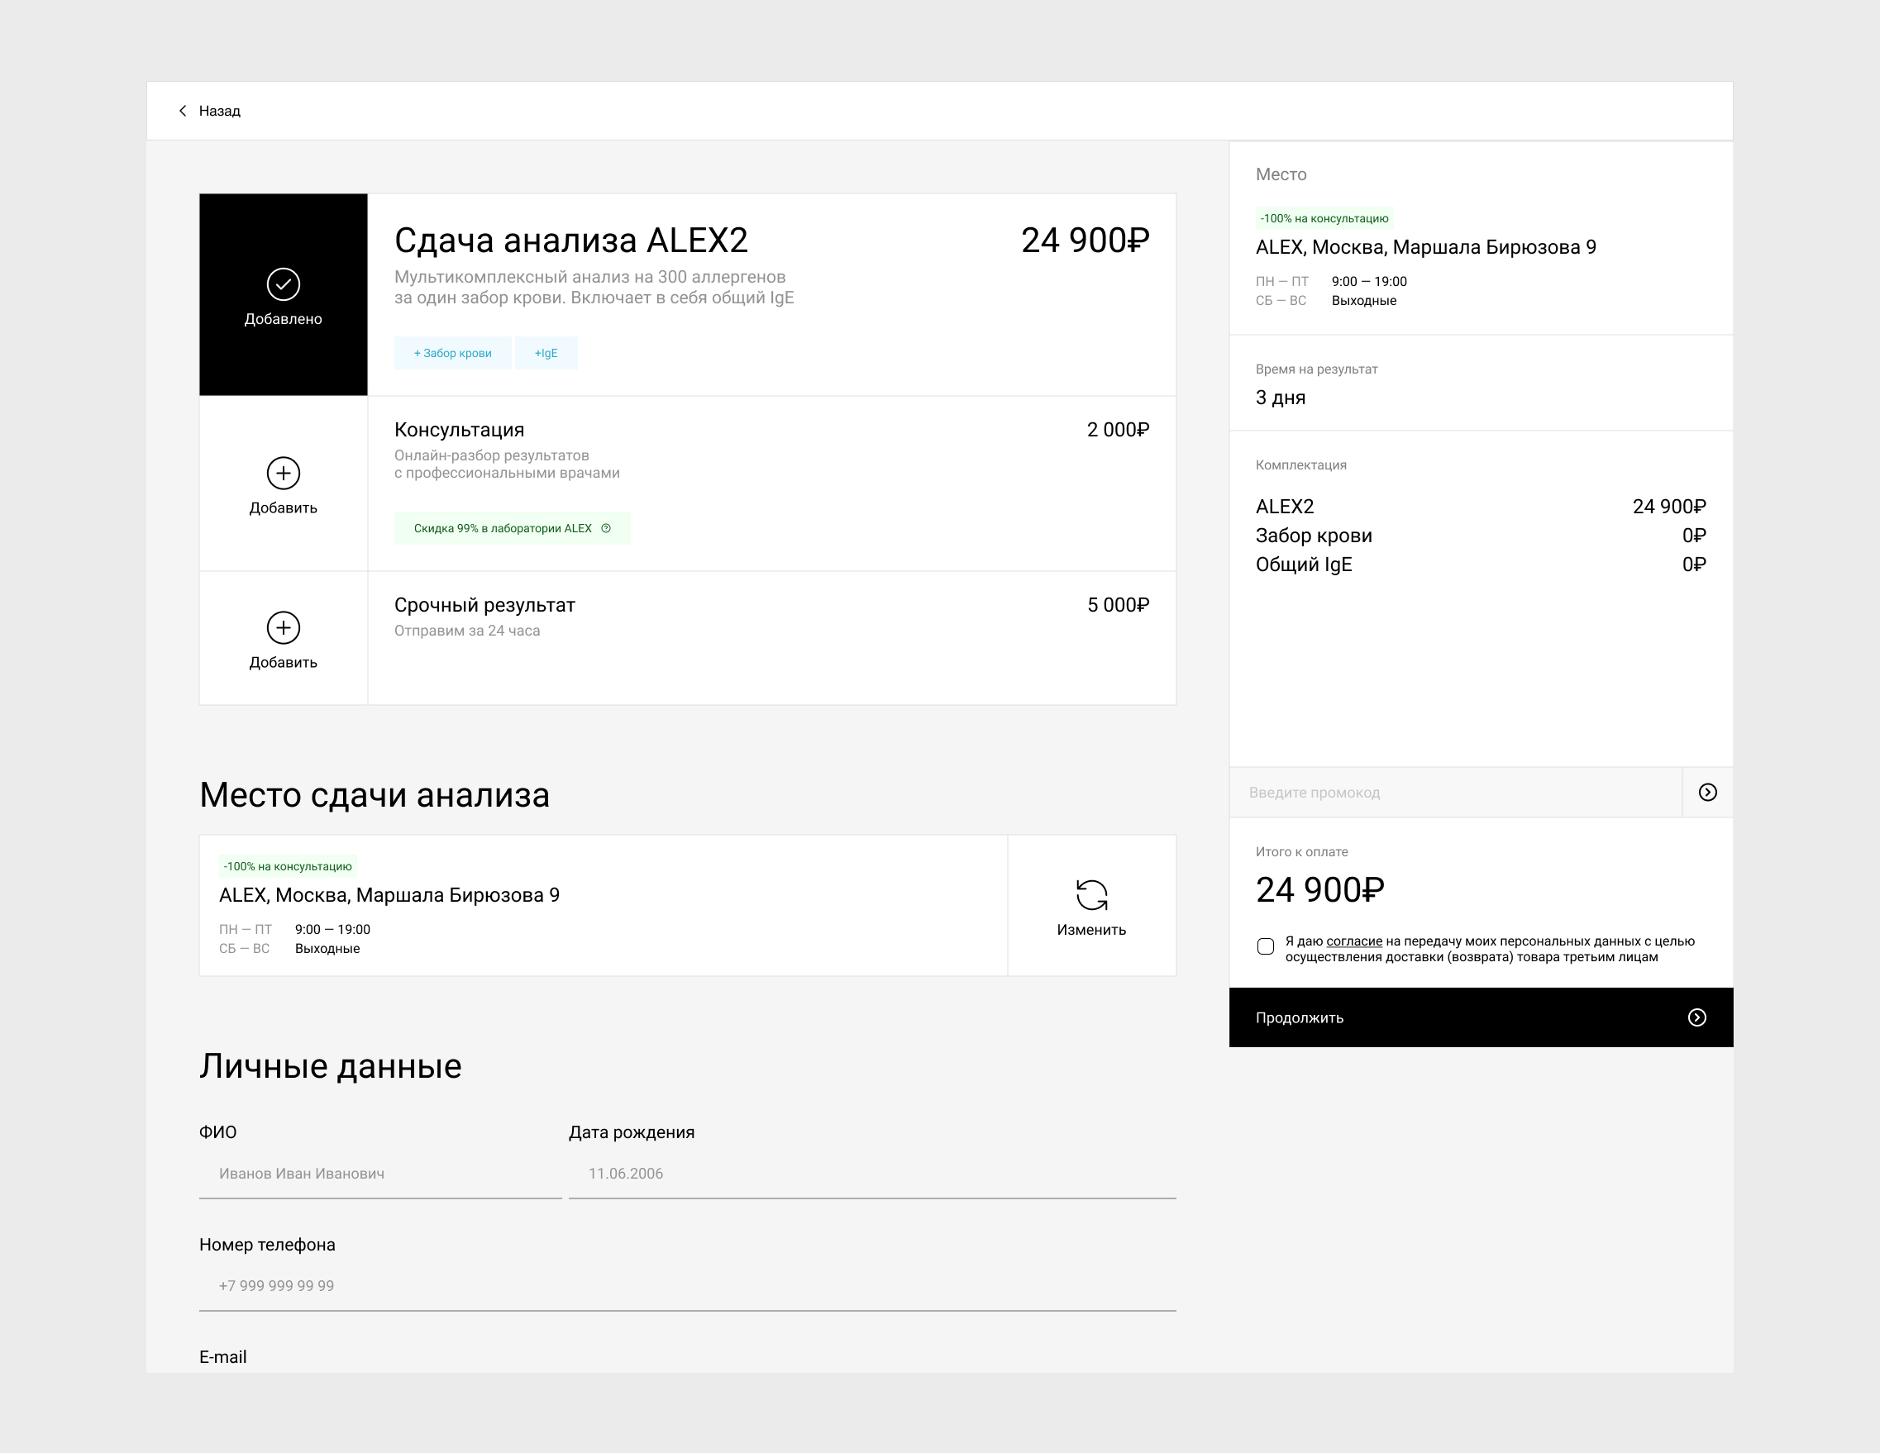The height and width of the screenshot is (1453, 1880).
Task: Click the Консультация service title
Action: pos(459,430)
